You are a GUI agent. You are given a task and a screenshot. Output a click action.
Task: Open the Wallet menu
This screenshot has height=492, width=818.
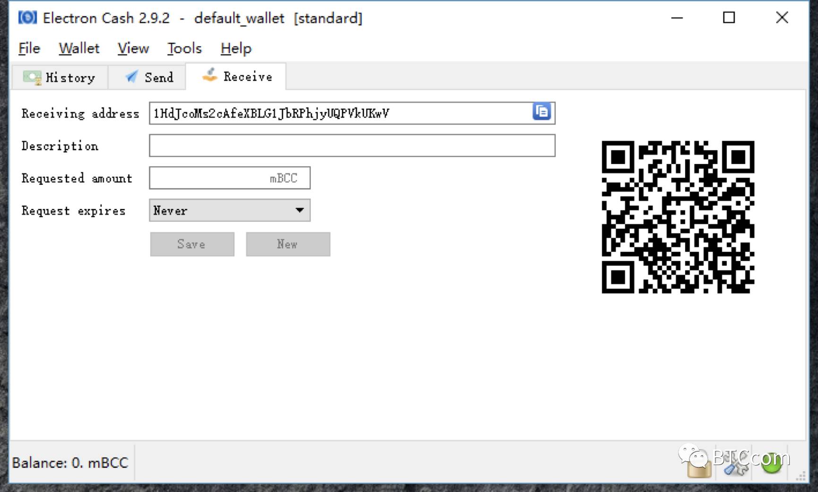(79, 48)
